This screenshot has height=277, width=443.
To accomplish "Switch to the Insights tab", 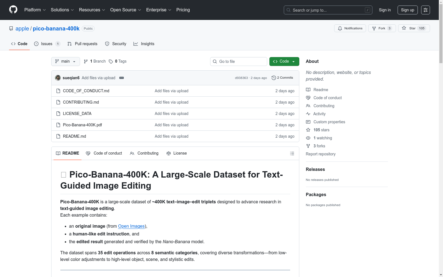I will click(144, 44).
